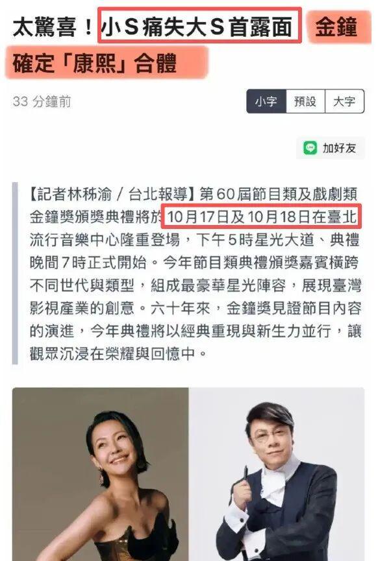Choose the 大字 large font option

(x=344, y=101)
